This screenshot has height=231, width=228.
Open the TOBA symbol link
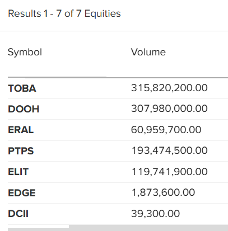coord(22,88)
